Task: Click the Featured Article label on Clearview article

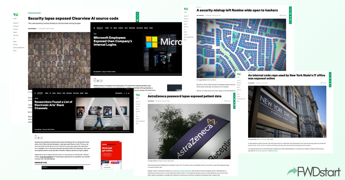Action: coord(34,13)
